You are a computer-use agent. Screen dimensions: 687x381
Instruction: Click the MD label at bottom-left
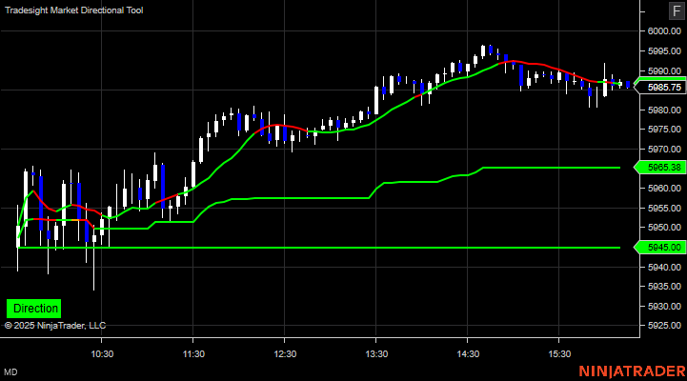pos(10,372)
